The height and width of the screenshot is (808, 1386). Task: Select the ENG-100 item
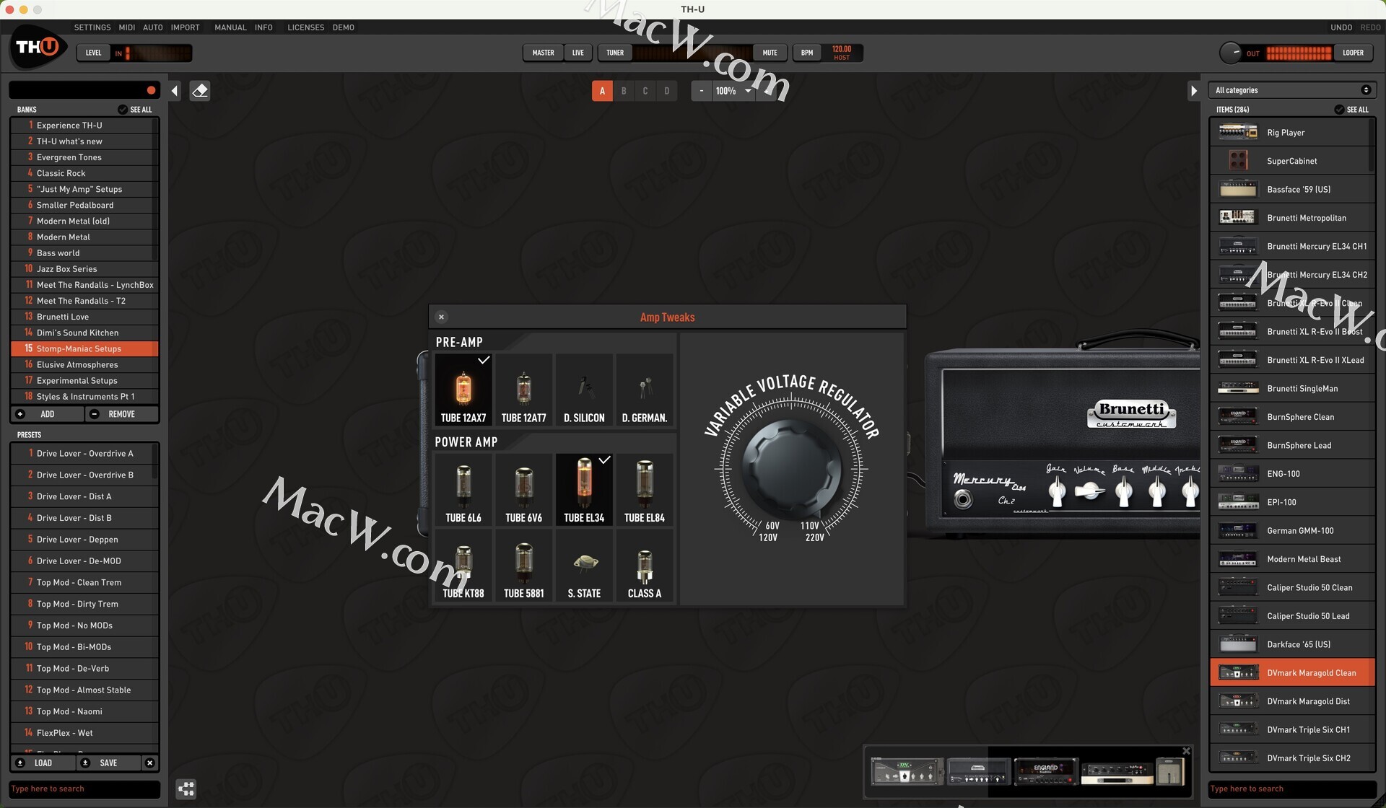click(x=1292, y=474)
